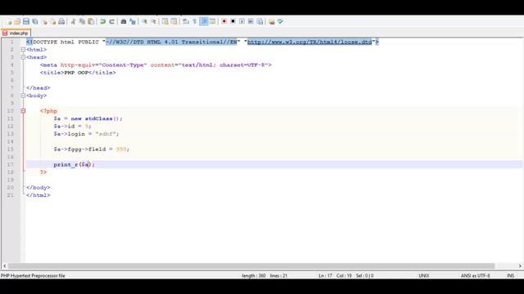Click the green check plugin icon

click(280, 22)
